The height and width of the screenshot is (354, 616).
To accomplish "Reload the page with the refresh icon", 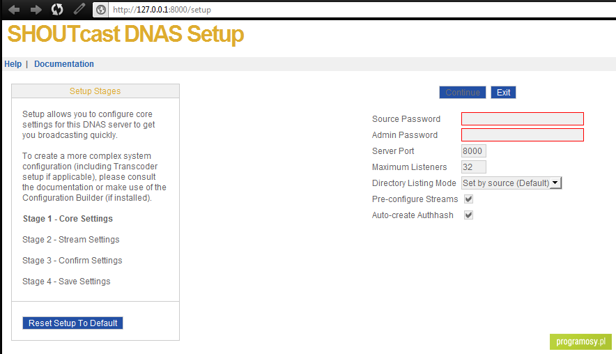I will coord(57,10).
